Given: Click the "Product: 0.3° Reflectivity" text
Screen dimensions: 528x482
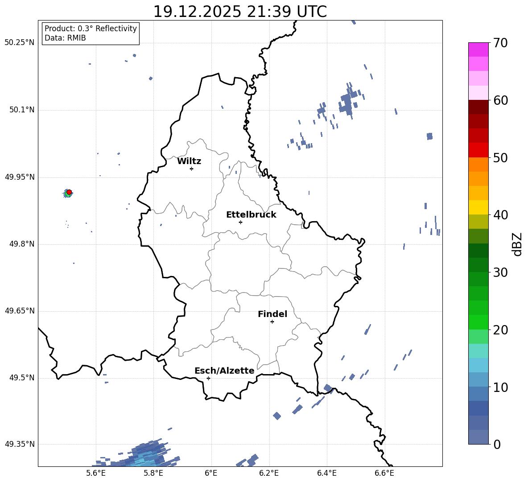Looking at the screenshot, I should click(91, 29).
